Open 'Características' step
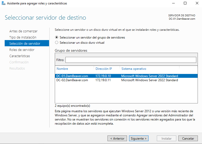The height and width of the screenshot is (144, 202). pos(19,56)
